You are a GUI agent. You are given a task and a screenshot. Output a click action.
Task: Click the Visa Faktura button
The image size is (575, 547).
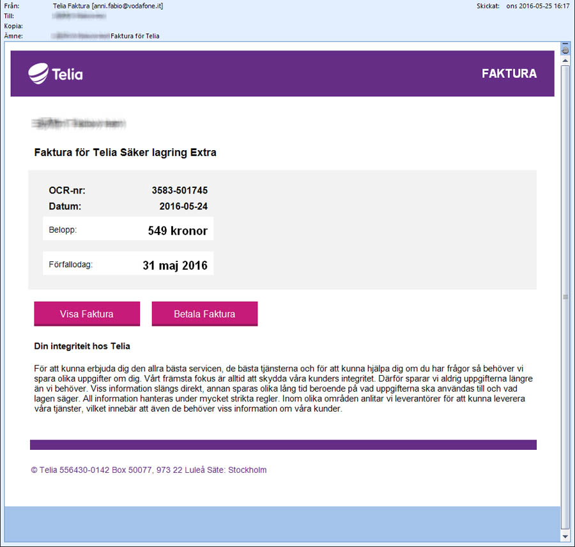click(87, 314)
